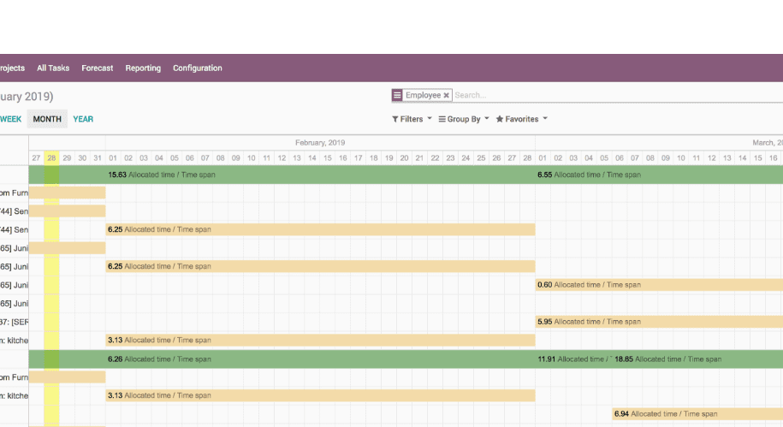Click the Employee group-by facet icon
This screenshot has width=783, height=427.
click(x=397, y=95)
